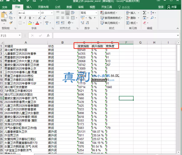Click the Copy icon in clipboard group
The width and height of the screenshot is (182, 155).
(x=11, y=18)
